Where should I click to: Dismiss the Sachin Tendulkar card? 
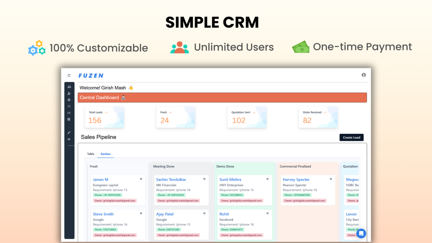(x=204, y=179)
